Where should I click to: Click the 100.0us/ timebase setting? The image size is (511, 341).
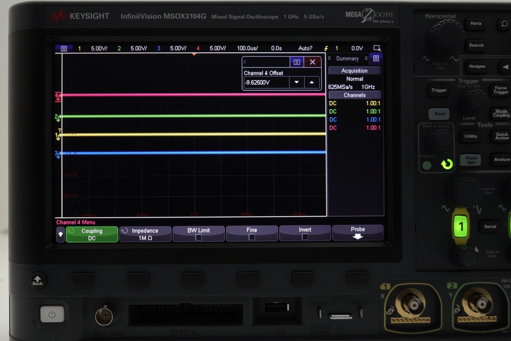[x=247, y=48]
